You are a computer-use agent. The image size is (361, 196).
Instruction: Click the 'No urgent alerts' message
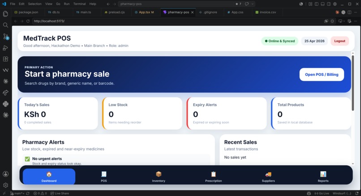pyautogui.click(x=47, y=158)
